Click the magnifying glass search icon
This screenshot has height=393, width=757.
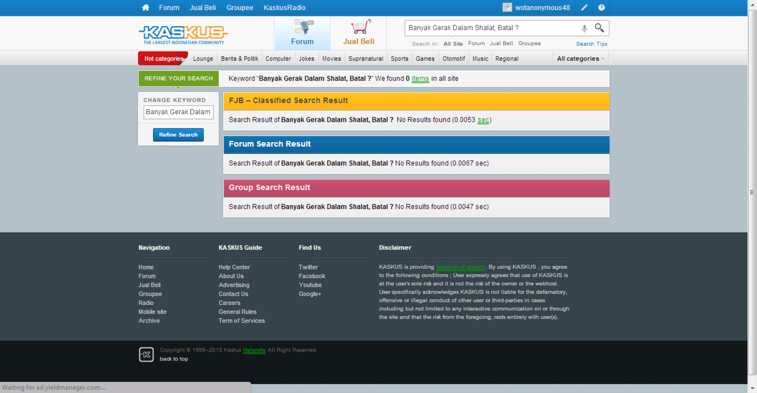[599, 28]
